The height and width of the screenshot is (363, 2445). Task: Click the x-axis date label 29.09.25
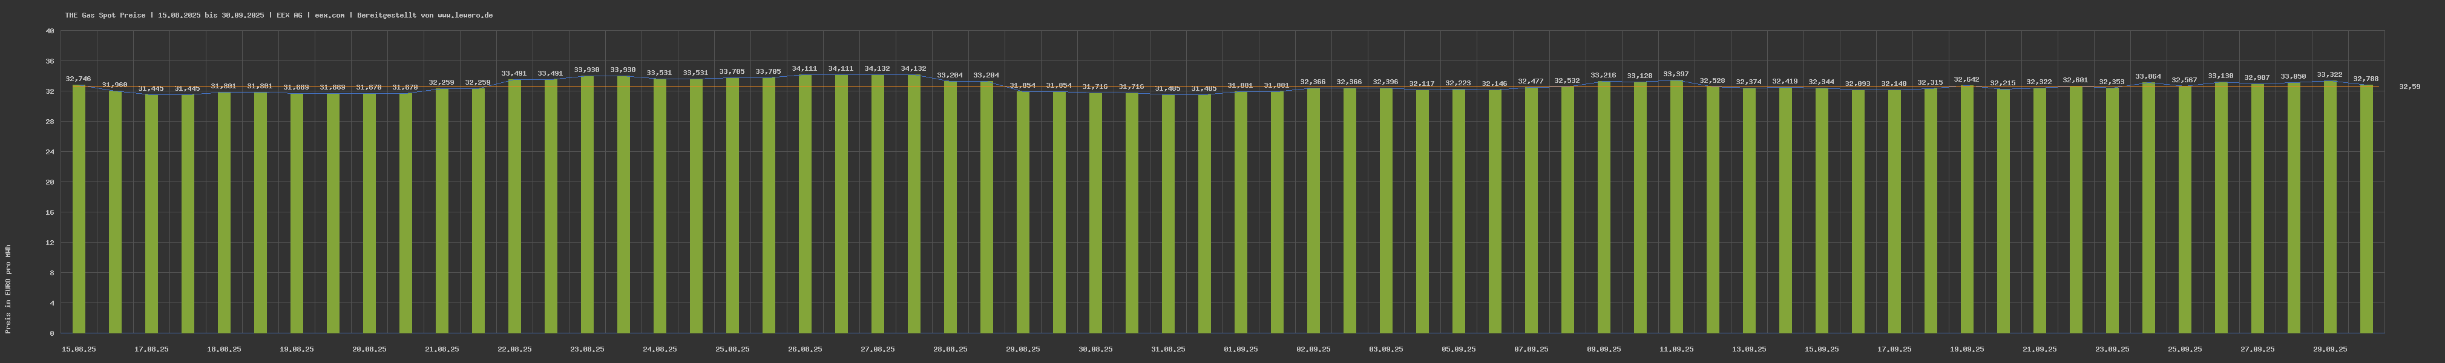(2329, 349)
